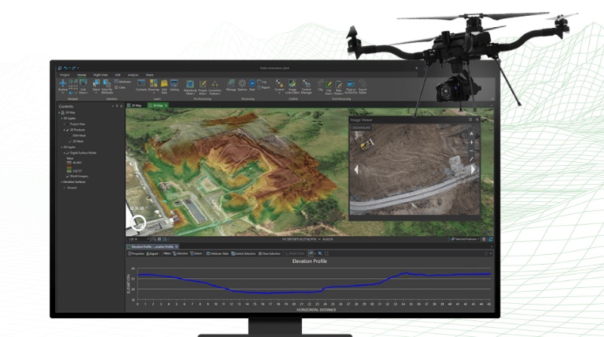Open Select By Attributes tool
This screenshot has height=337, width=604.
pyautogui.click(x=106, y=87)
